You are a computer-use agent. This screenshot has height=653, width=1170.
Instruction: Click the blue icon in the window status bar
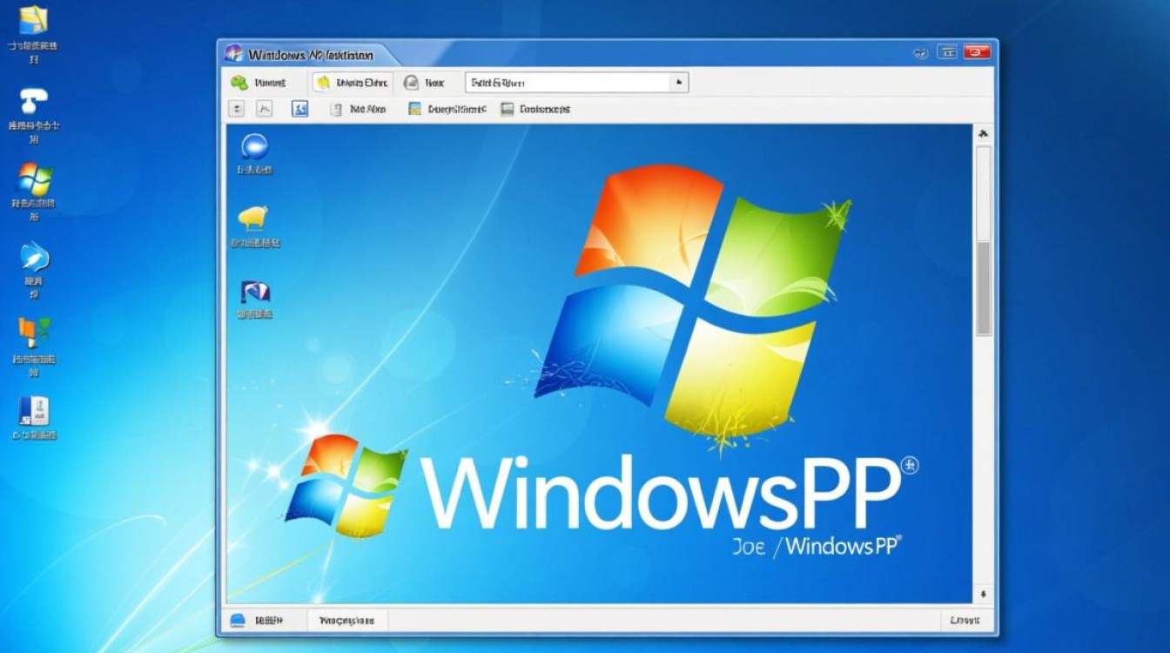click(x=238, y=621)
